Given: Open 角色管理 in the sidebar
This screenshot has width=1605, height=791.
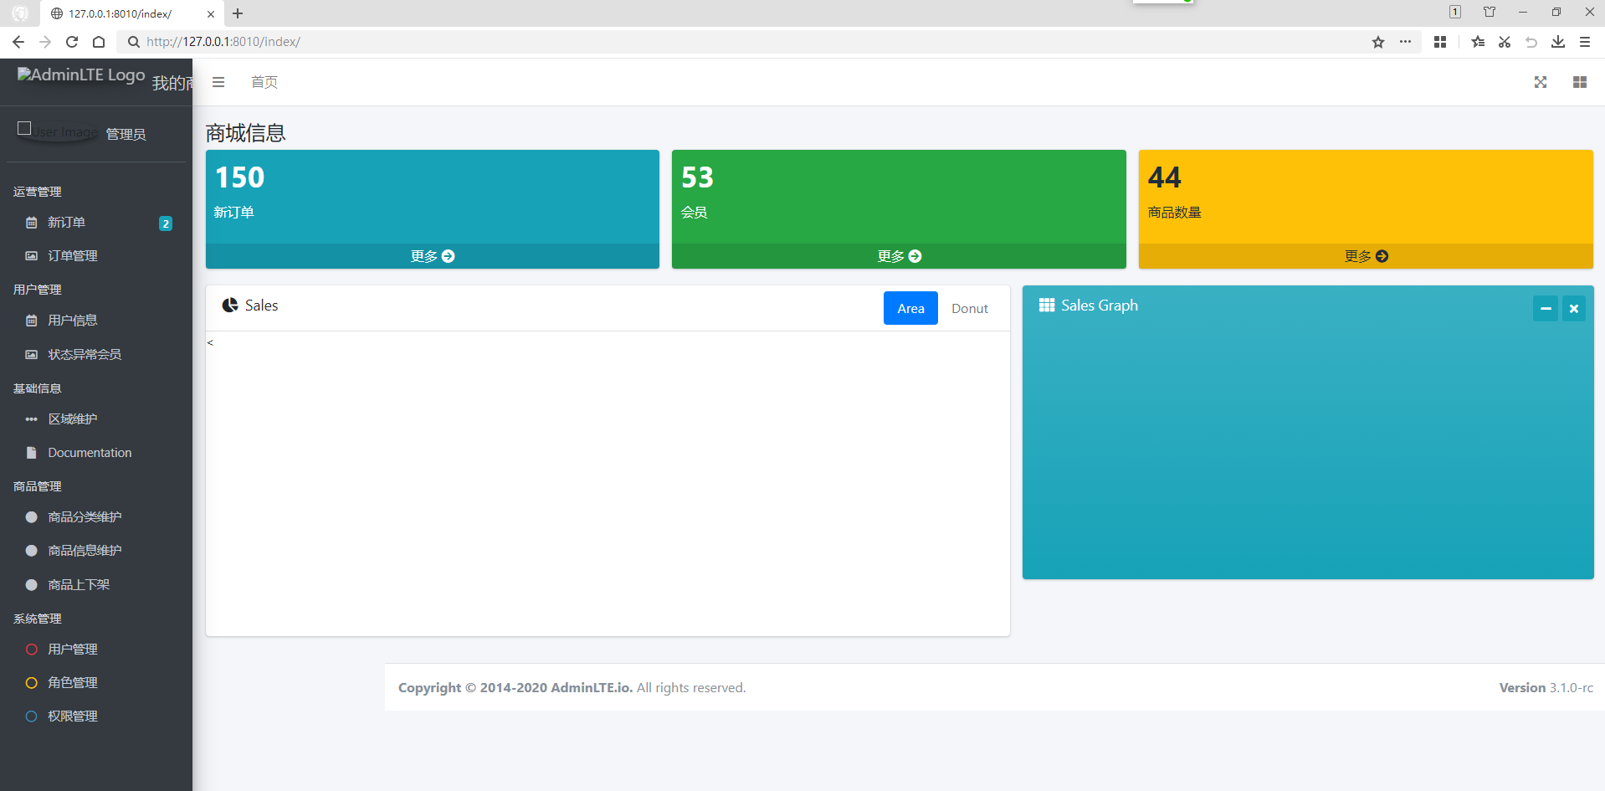Looking at the screenshot, I should [x=95, y=683].
